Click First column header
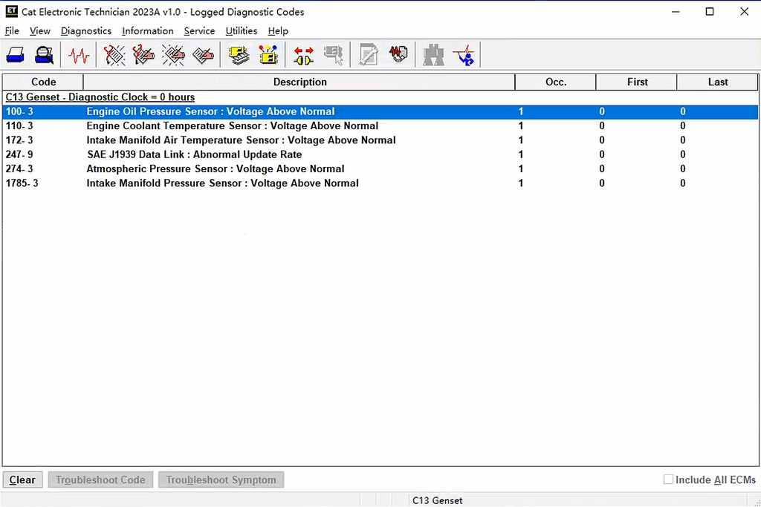Viewport: 761px width, 507px height. 637,82
